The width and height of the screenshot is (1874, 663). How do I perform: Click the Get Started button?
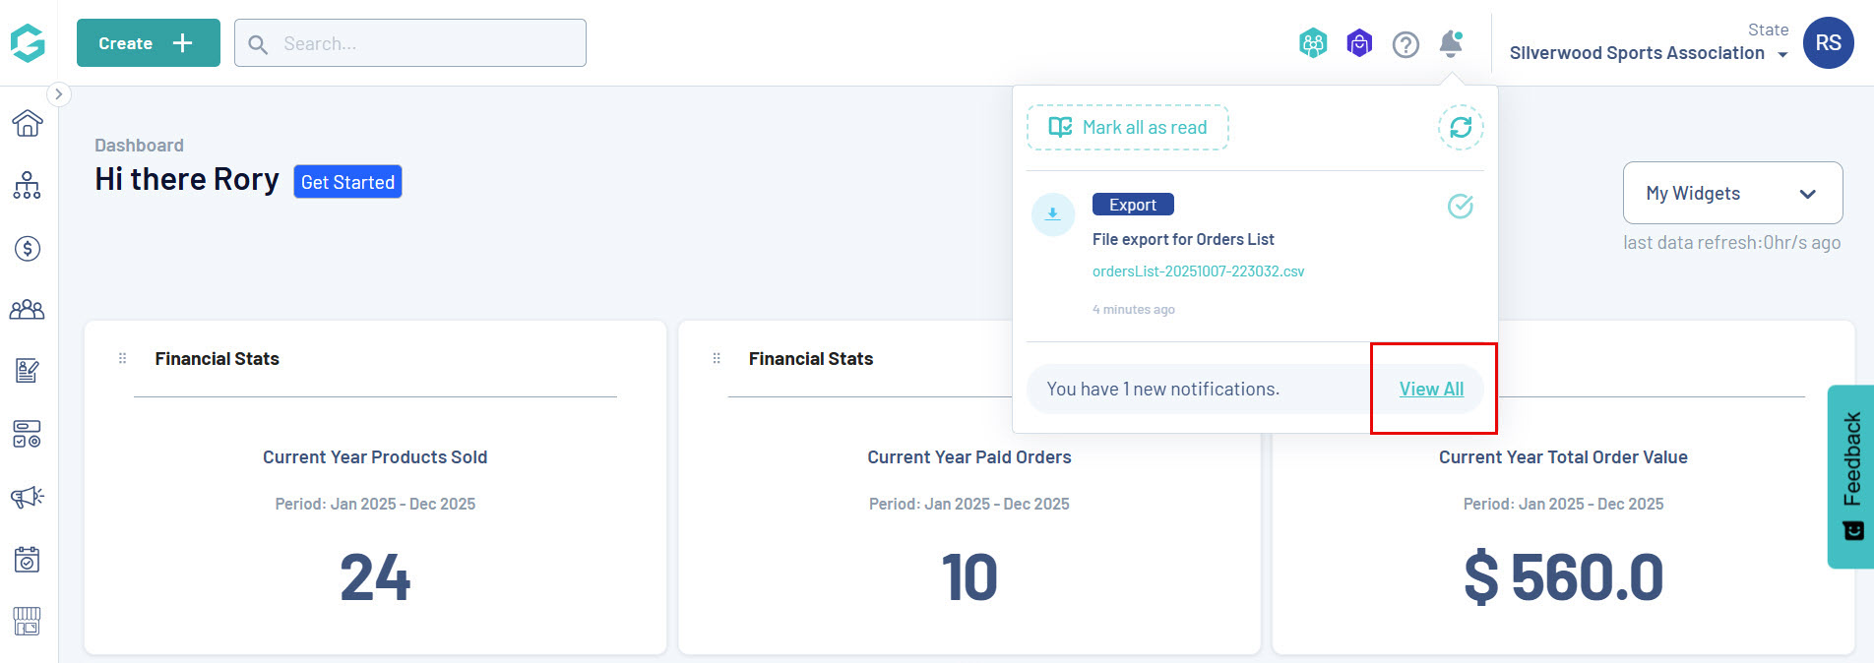click(x=347, y=182)
